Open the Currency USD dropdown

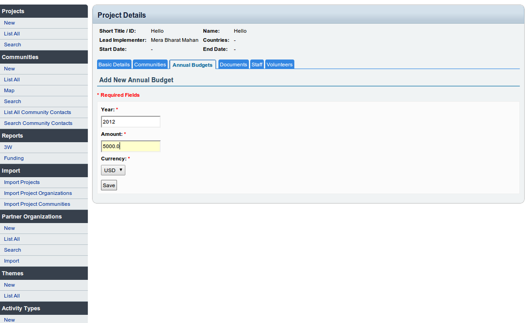(113, 170)
